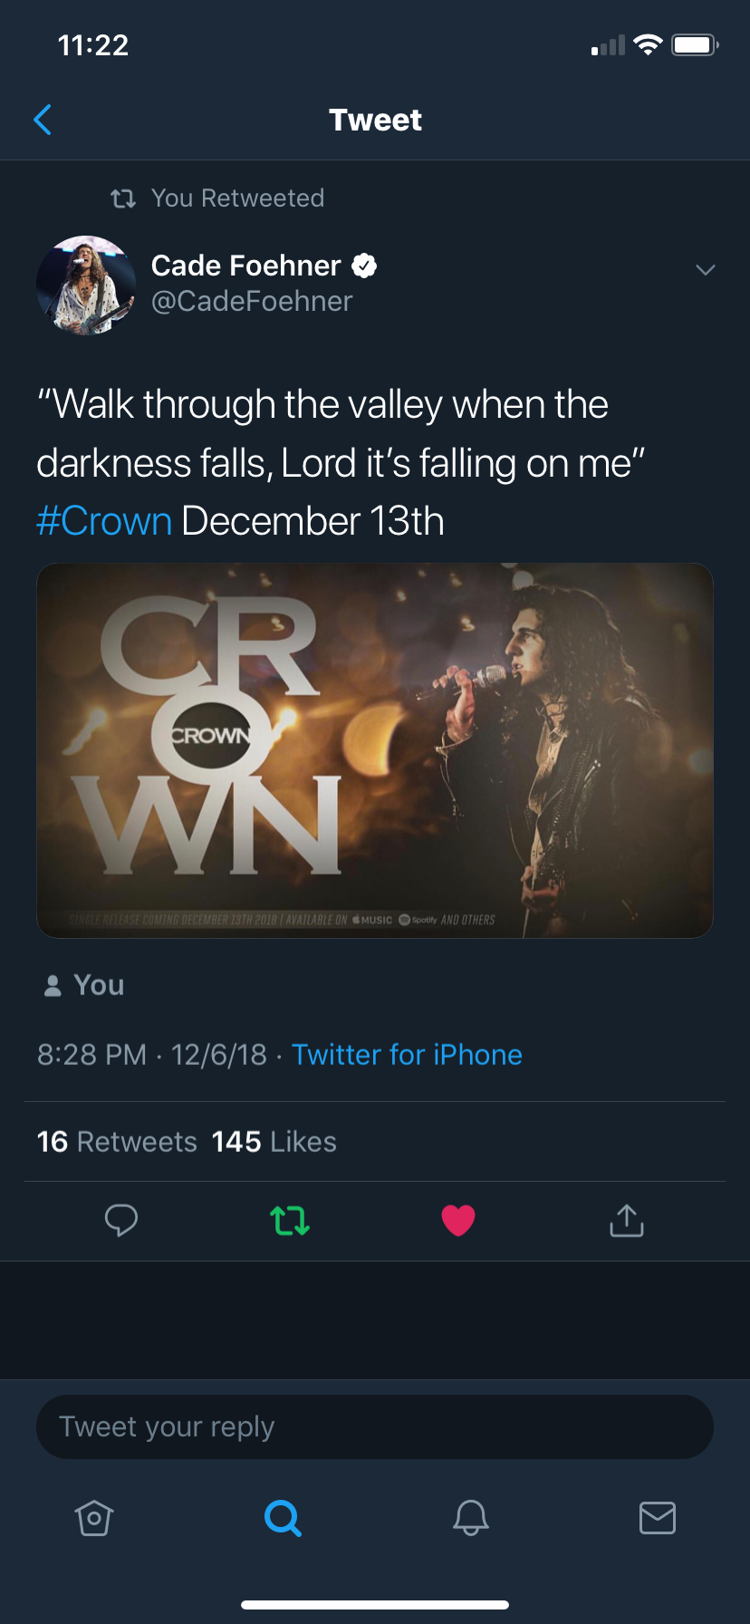
Task: Share the tweet via share icon
Action: (x=626, y=1220)
